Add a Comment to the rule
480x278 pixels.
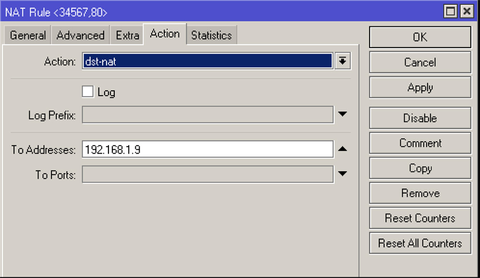coord(420,143)
